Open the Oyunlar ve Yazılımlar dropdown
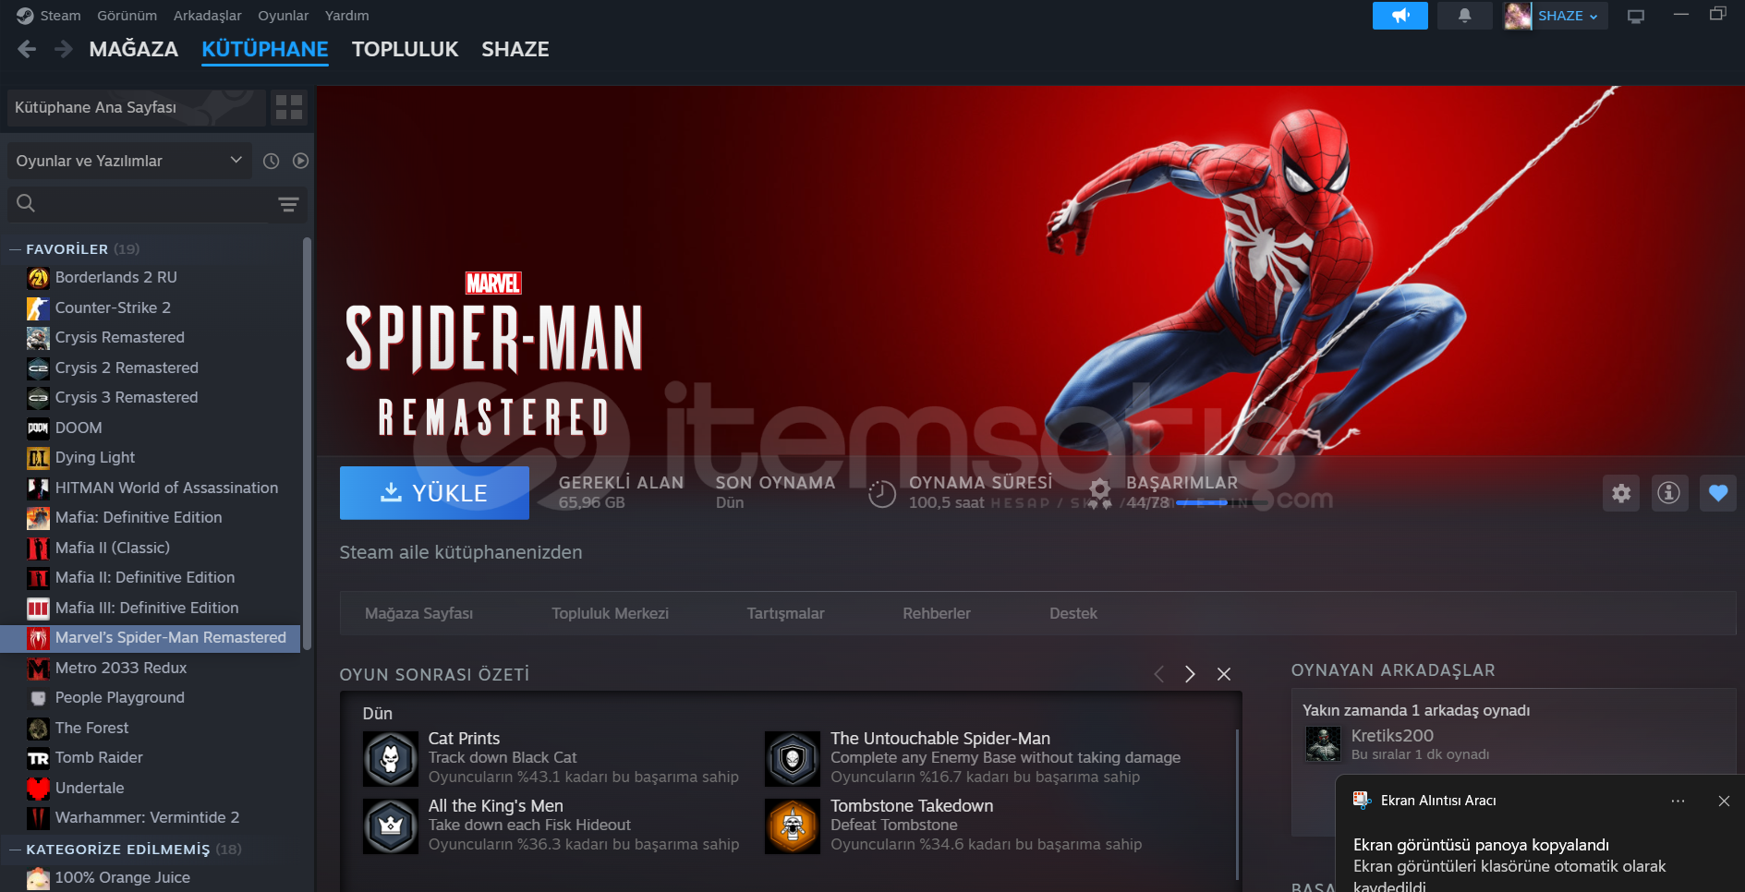This screenshot has width=1745, height=892. click(130, 161)
